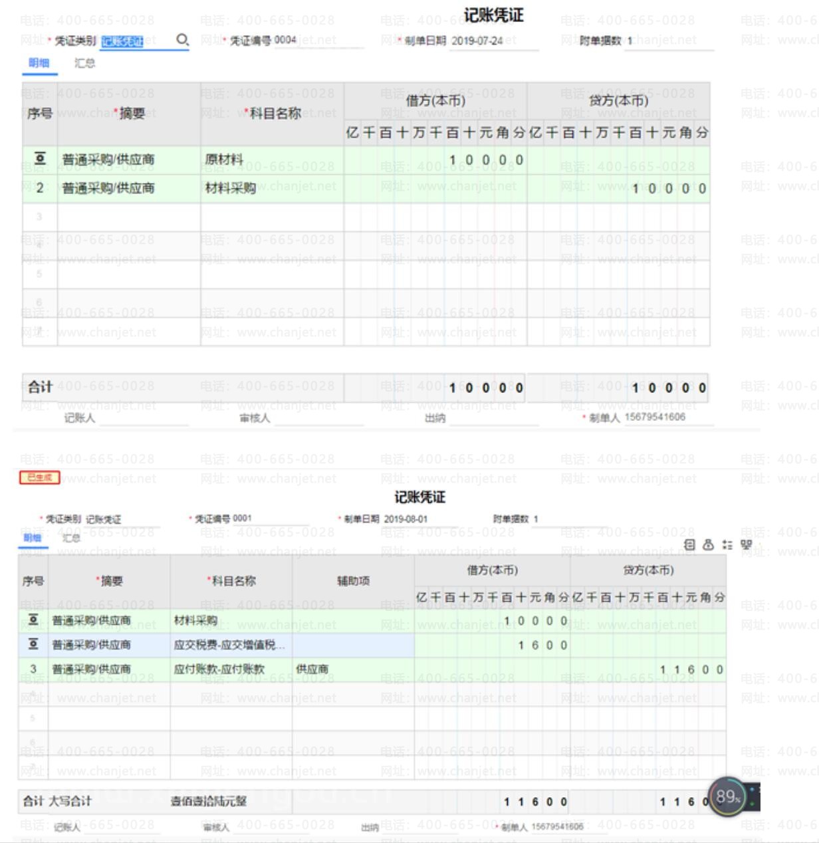Switch to 明细 tab in voucher 0001
The height and width of the screenshot is (843, 819).
[x=32, y=538]
